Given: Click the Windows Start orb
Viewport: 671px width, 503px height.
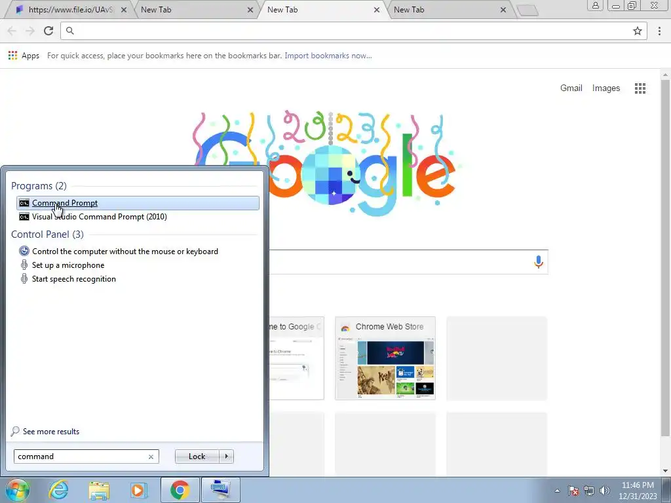Looking at the screenshot, I should (x=17, y=490).
